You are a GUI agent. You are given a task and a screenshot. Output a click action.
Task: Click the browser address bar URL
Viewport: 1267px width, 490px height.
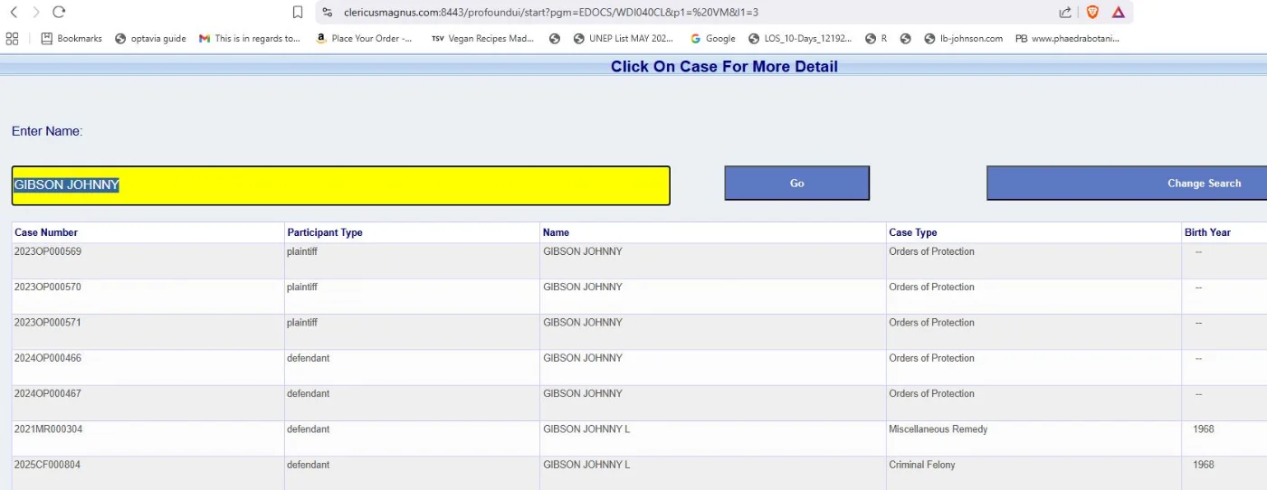pos(550,12)
